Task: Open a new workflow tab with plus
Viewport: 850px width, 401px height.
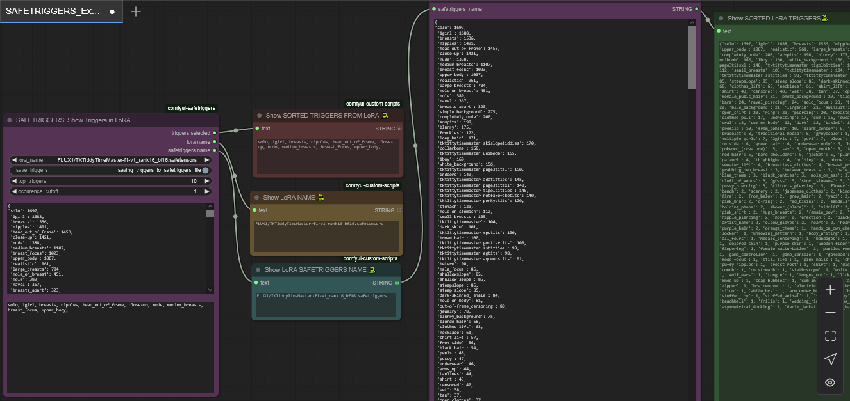Action: 136,12
